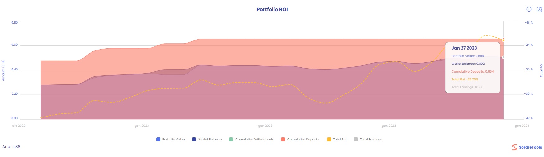Open the SorareTools text link
This screenshot has height=157, width=544.
click(530, 147)
